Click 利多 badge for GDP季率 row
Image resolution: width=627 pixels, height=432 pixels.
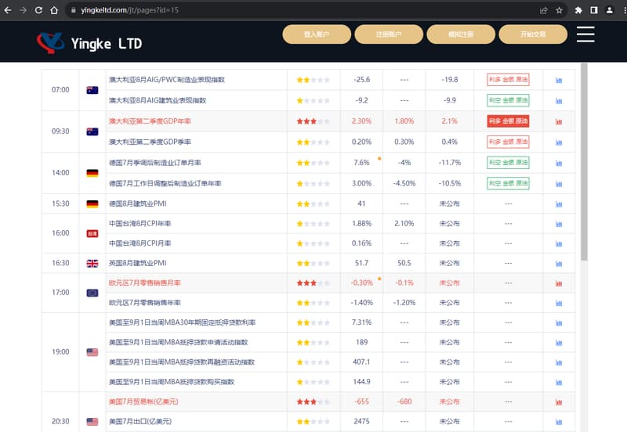(x=508, y=142)
